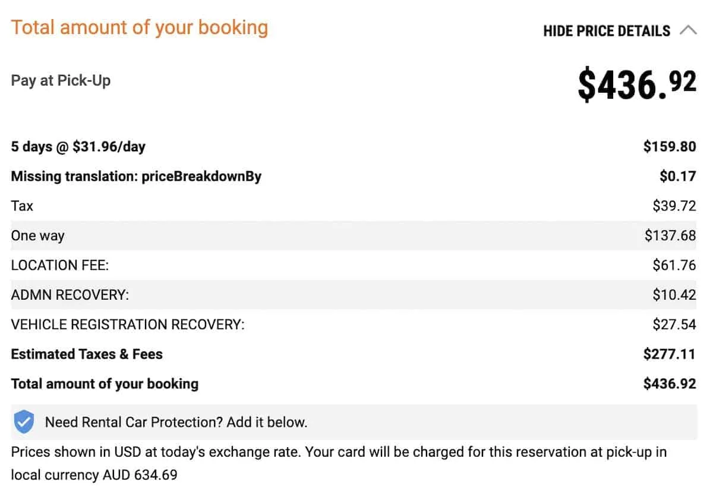
Task: Click the large $436.92 total price
Action: [x=637, y=83]
